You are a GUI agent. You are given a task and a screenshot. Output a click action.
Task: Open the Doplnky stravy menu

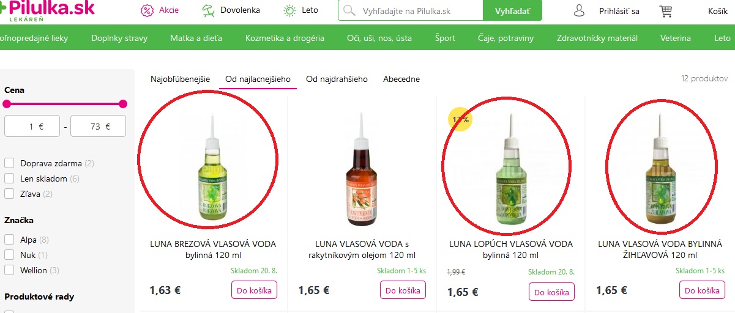click(x=119, y=38)
